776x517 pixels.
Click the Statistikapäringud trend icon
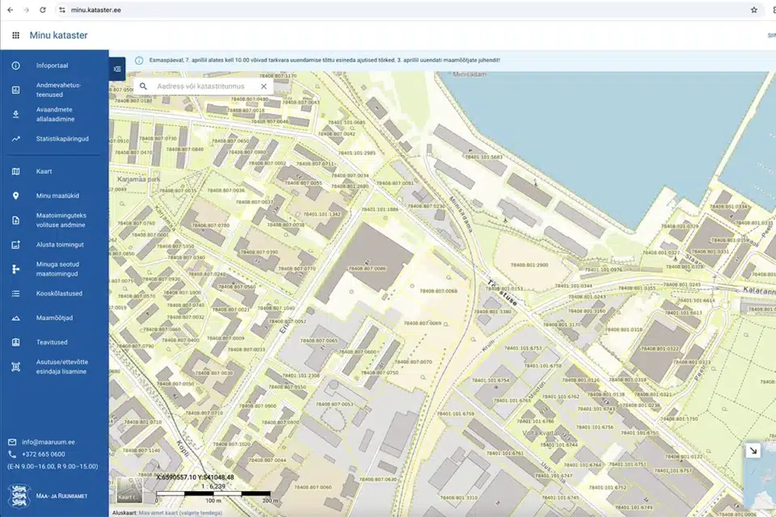(16, 139)
